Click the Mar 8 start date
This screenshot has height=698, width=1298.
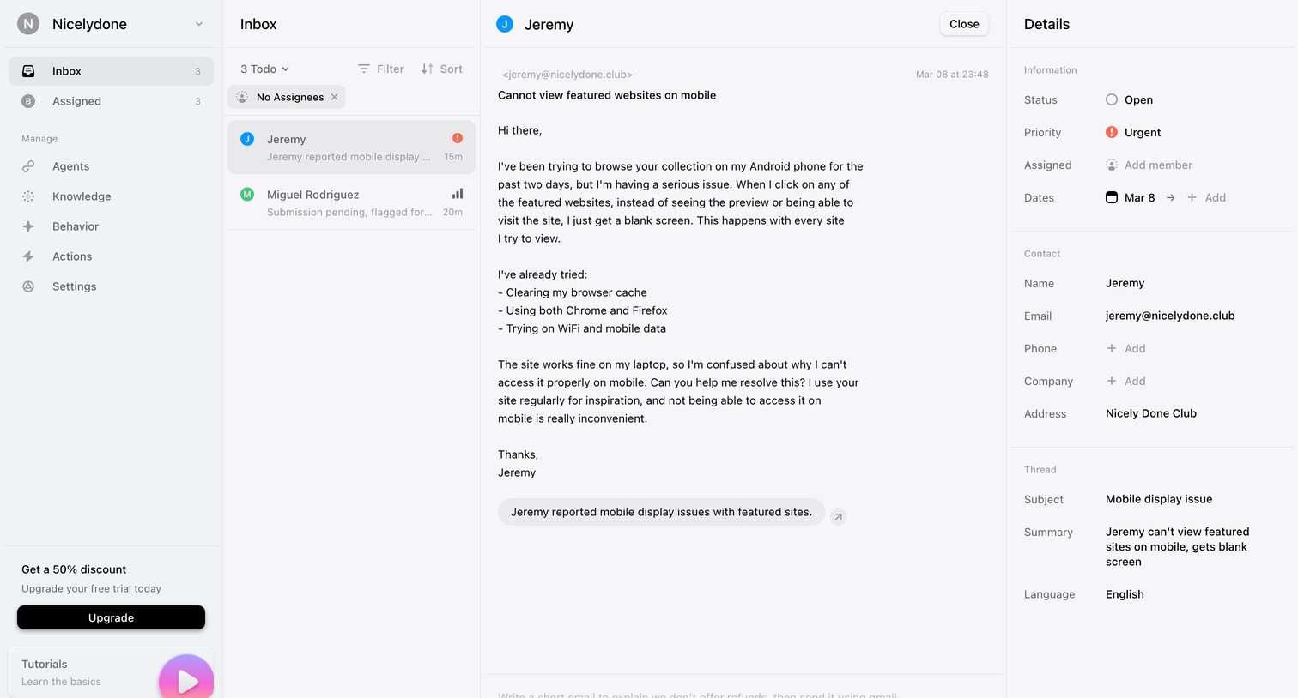[1139, 197]
